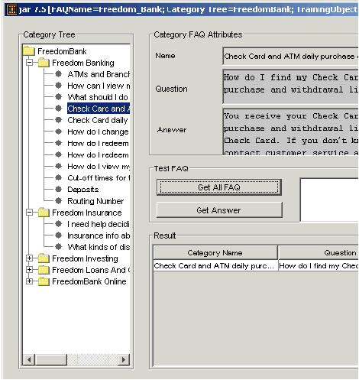
Task: Select 'Insurance info ab' tree item
Action: [x=99, y=235]
